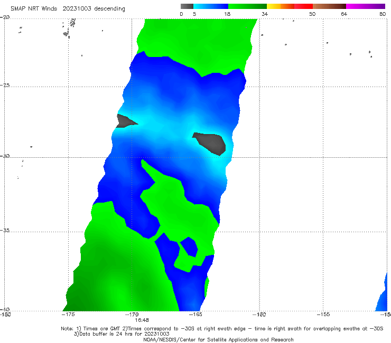Click the note line starting 'Note: 1) Times are GMT'
Screen dimensions: 391x343
click(x=222, y=329)
